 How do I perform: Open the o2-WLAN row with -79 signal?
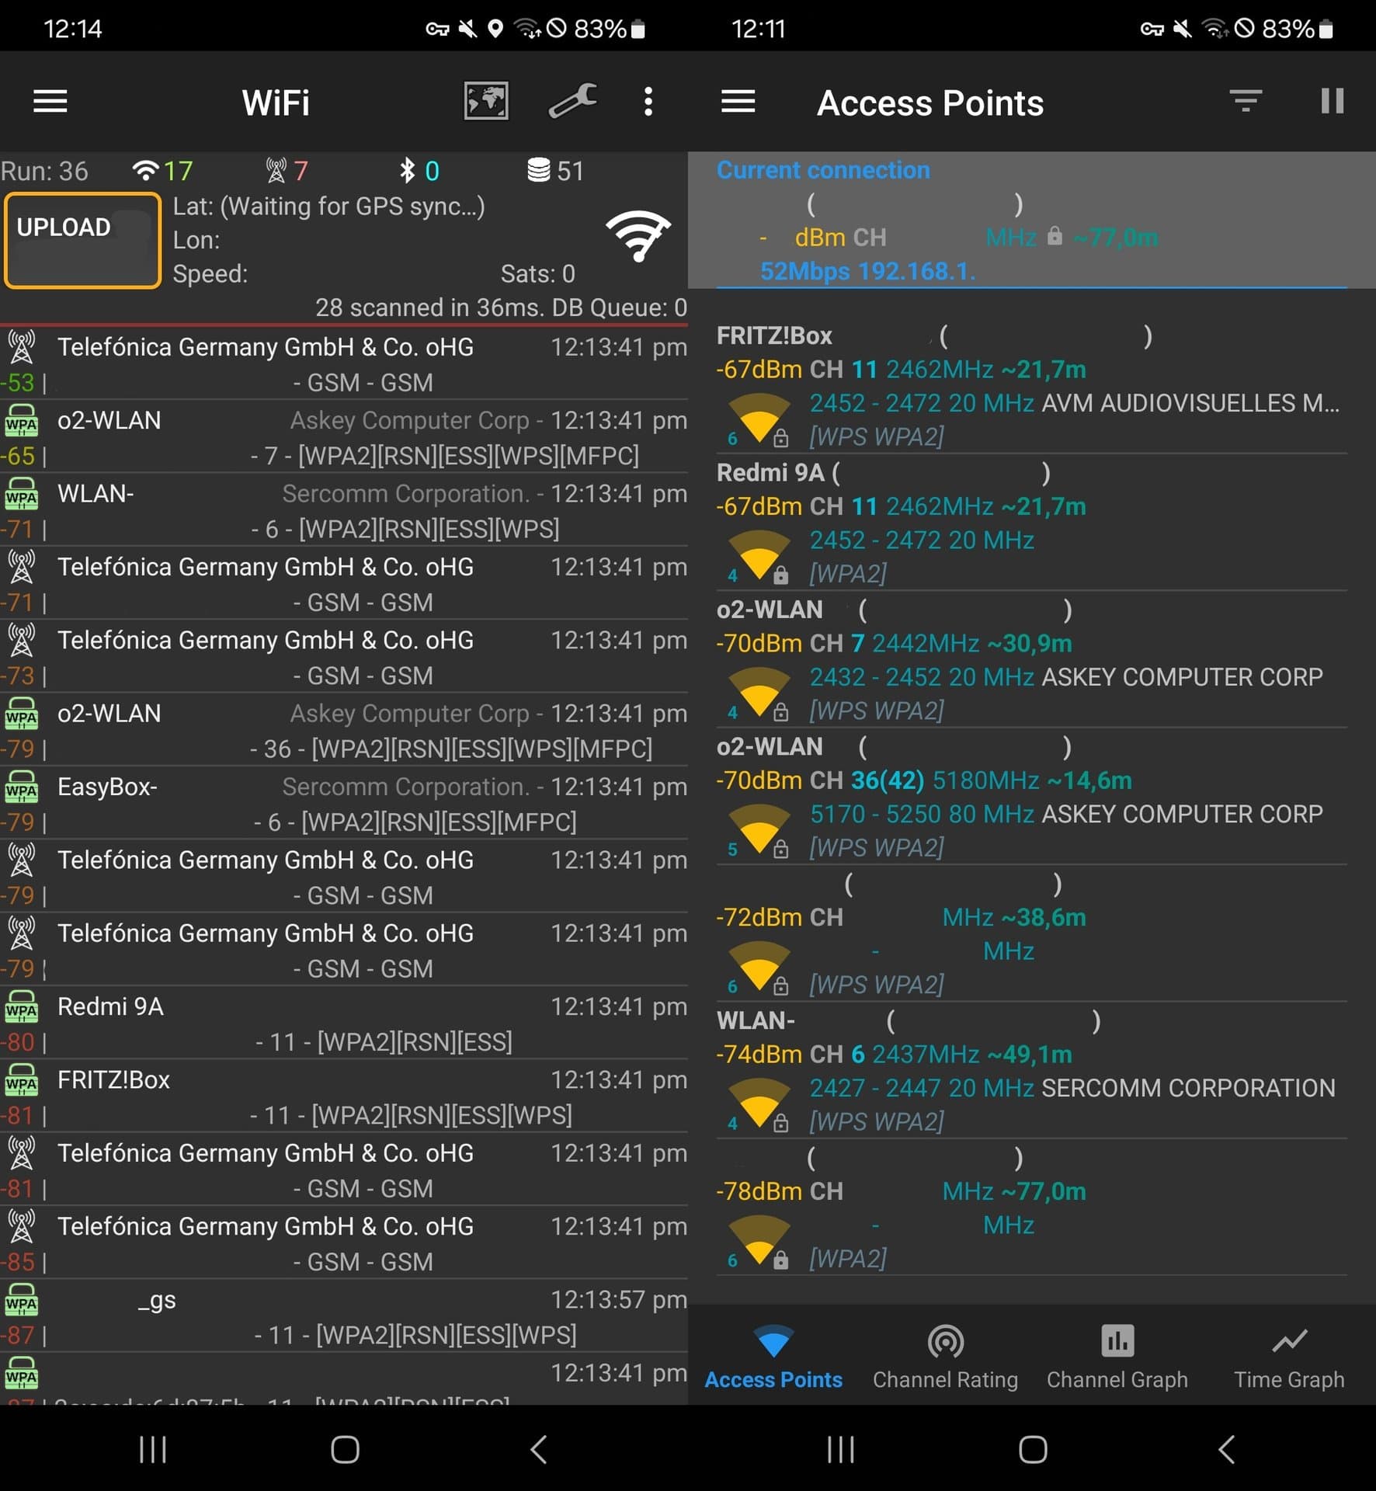[x=344, y=730]
